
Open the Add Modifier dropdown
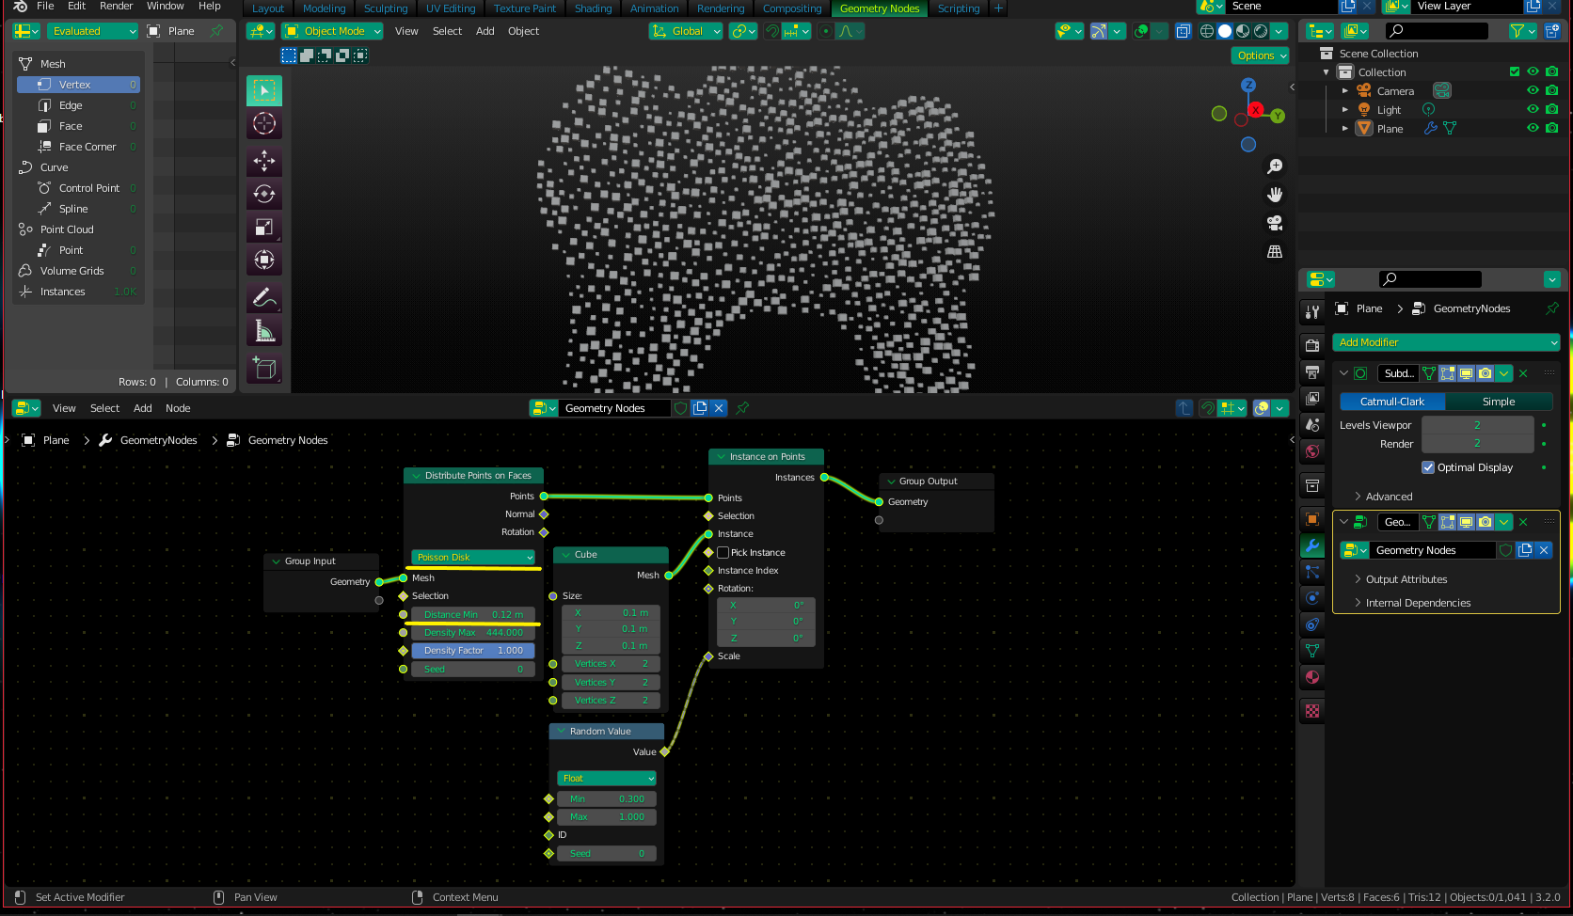[1446, 342]
